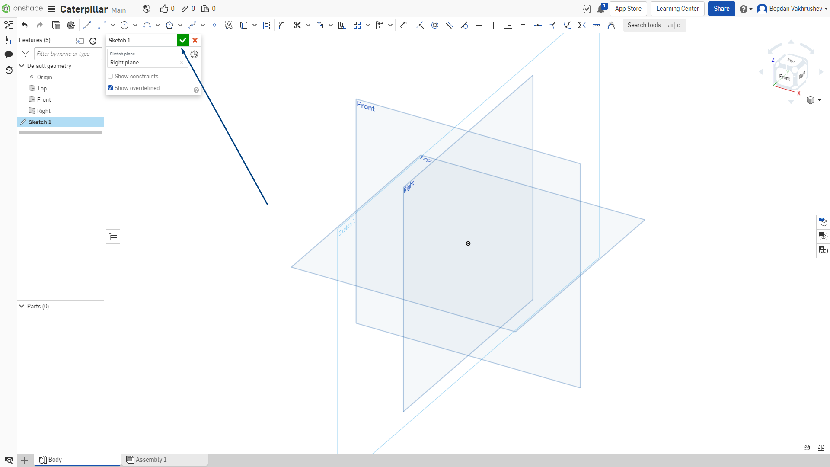This screenshot has height=467, width=830.
Task: Select the Polygon sketch tool
Action: tap(169, 25)
